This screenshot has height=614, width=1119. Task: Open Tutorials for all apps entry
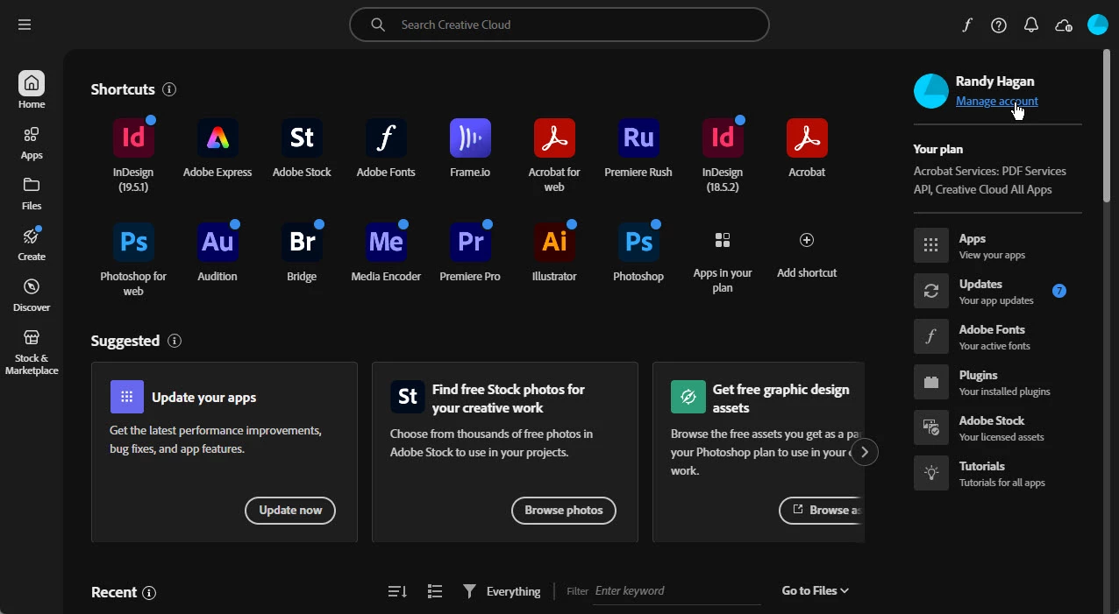pos(997,474)
